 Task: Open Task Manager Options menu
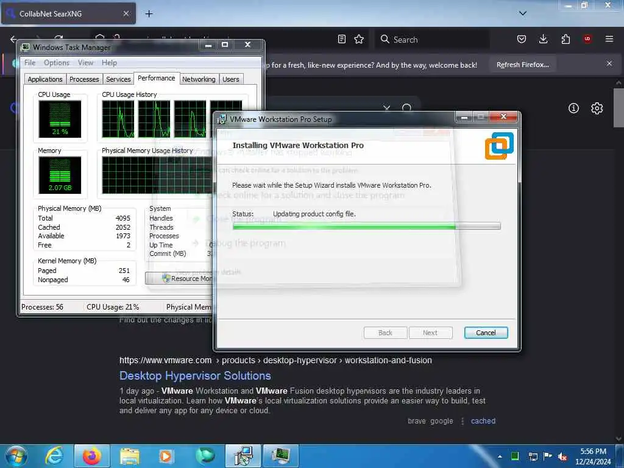(57, 63)
